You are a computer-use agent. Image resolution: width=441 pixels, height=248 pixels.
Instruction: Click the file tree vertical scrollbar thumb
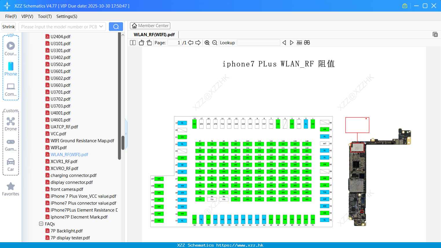click(x=123, y=143)
